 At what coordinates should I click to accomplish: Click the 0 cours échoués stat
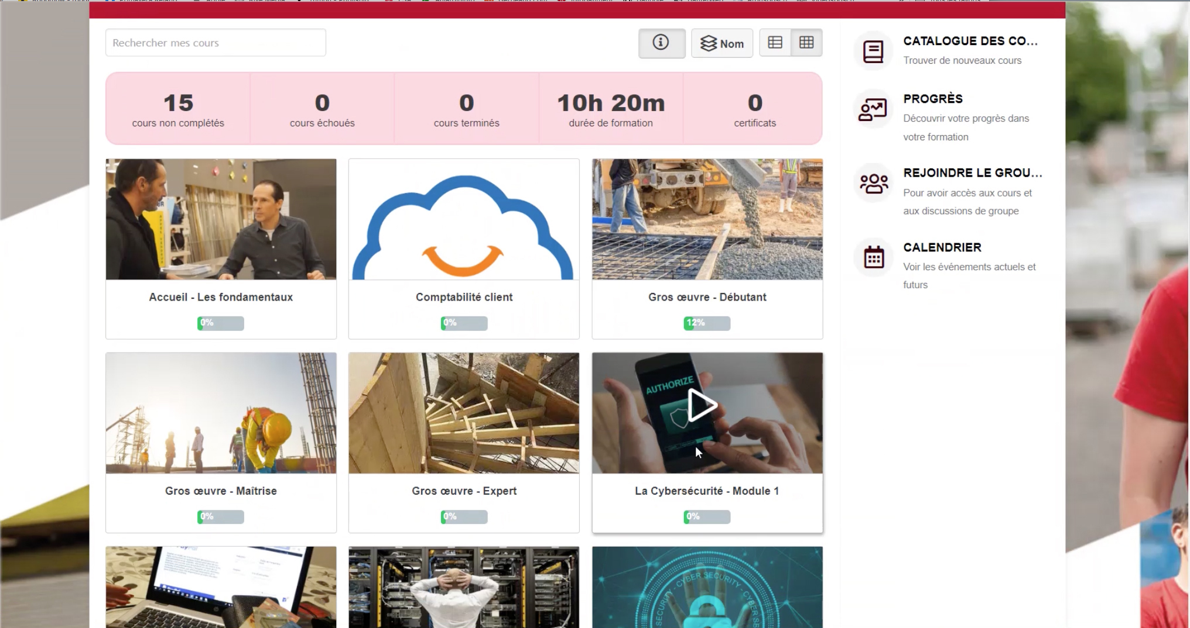(x=322, y=109)
